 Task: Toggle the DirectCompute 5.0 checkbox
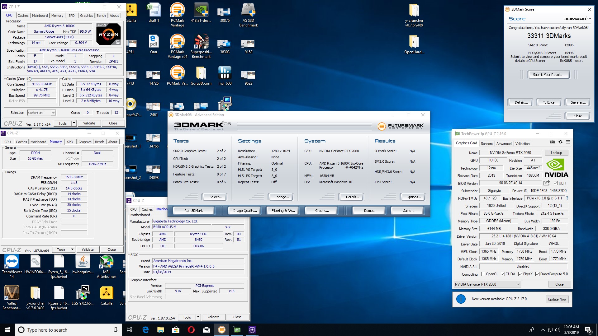click(537, 274)
